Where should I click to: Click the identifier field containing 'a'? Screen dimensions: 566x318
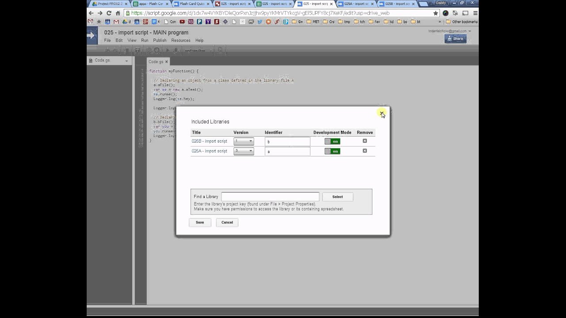(x=287, y=151)
